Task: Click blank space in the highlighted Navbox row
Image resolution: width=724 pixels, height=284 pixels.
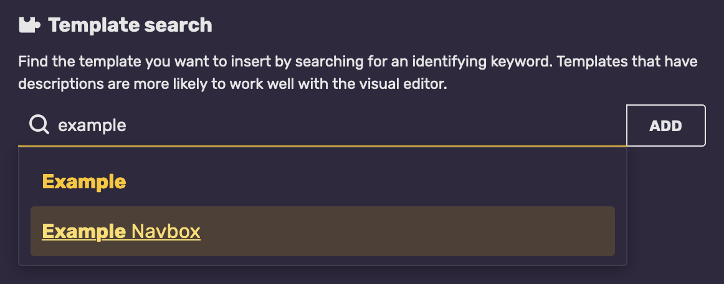Action: pyautogui.click(x=405, y=231)
